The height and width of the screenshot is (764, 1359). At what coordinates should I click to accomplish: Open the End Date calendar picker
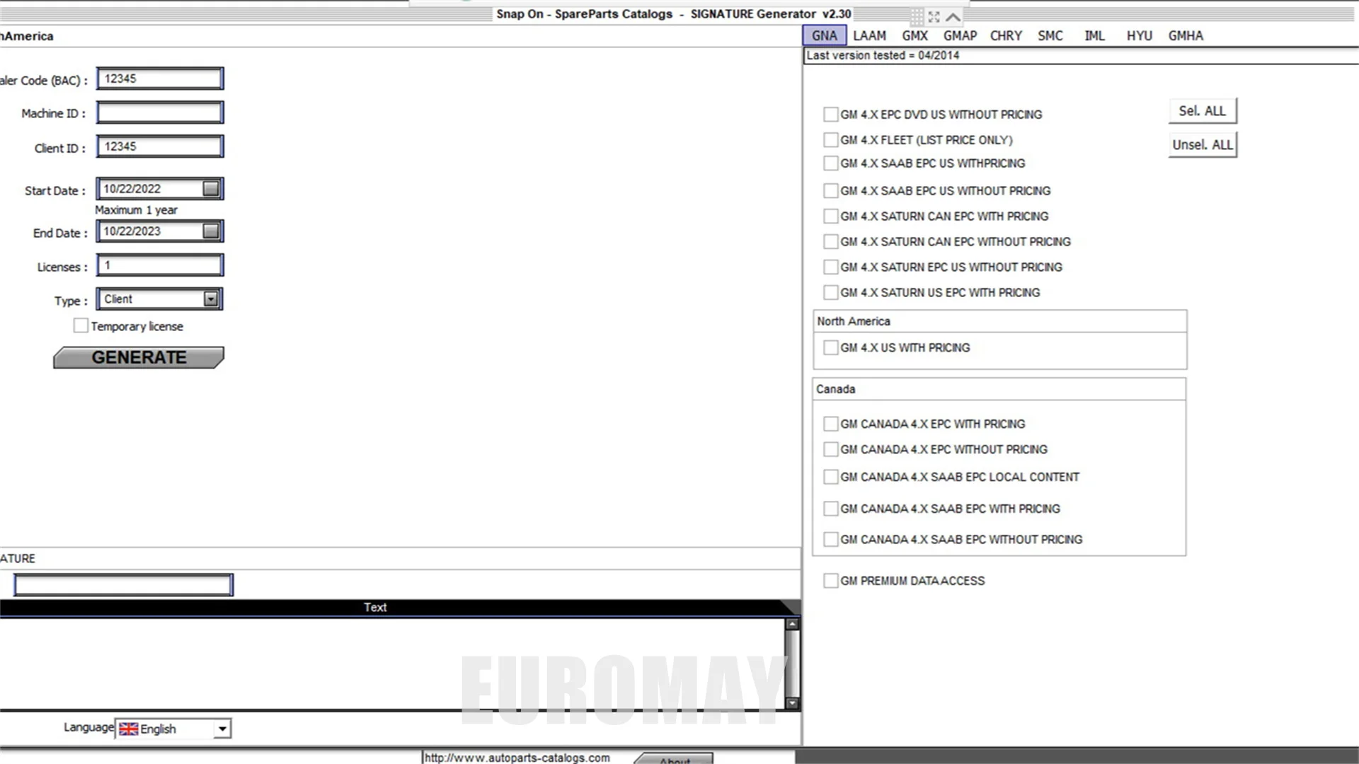coord(211,231)
